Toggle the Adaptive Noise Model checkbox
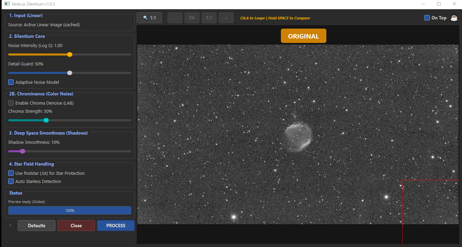Screen dimensions: 462x247 pos(11,82)
